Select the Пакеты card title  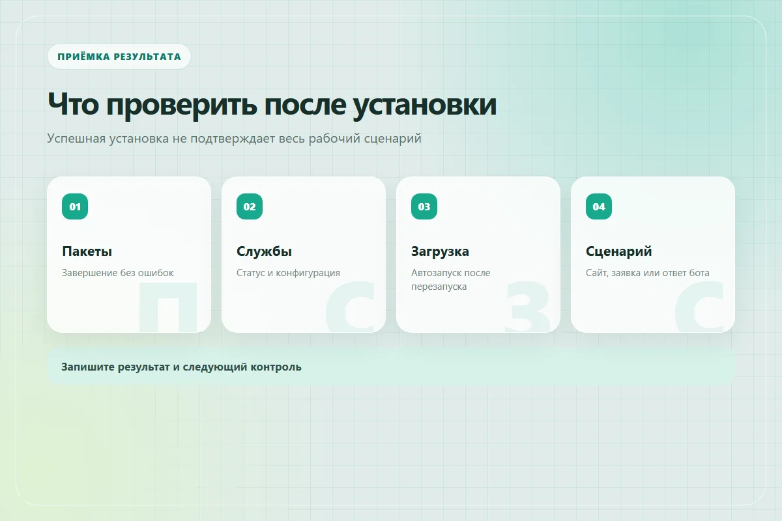87,251
